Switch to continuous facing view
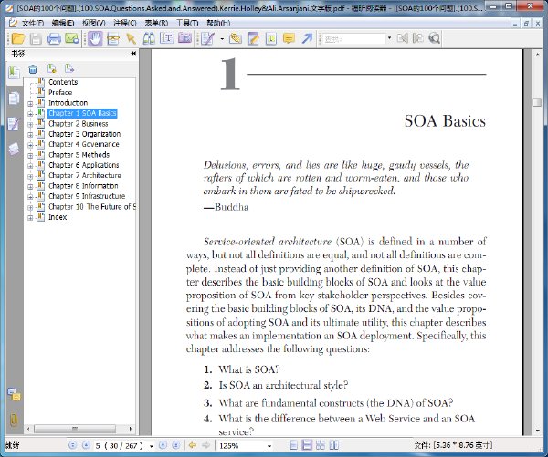 [321, 445]
